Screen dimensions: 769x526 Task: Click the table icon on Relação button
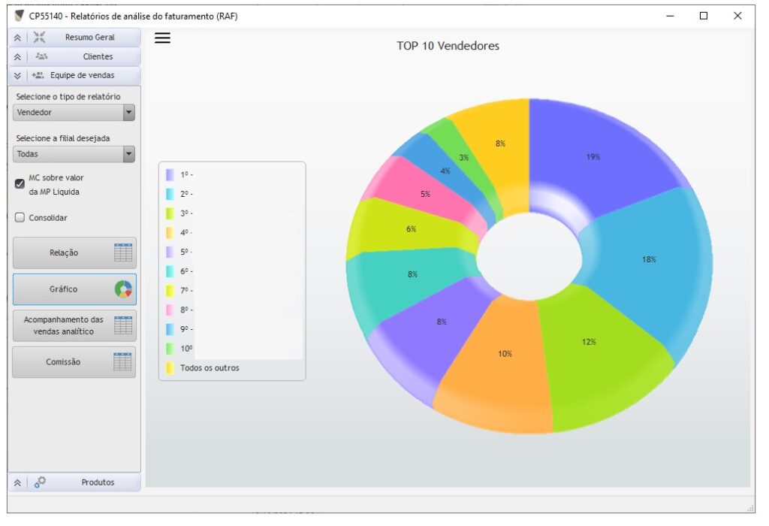click(x=123, y=252)
